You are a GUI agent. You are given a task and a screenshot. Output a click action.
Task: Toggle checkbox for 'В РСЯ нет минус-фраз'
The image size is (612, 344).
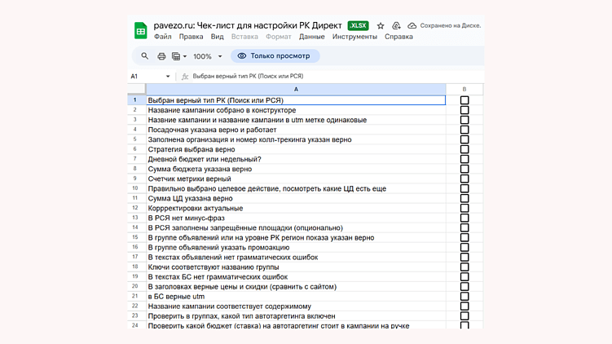click(x=465, y=218)
